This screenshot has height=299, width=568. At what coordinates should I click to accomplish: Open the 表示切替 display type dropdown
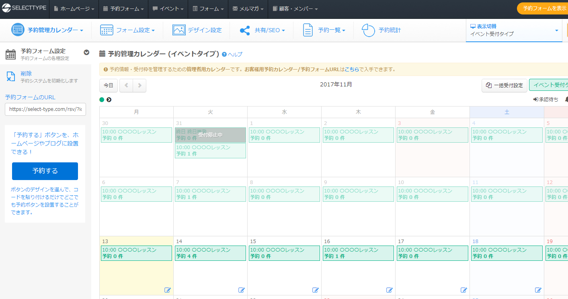click(514, 30)
